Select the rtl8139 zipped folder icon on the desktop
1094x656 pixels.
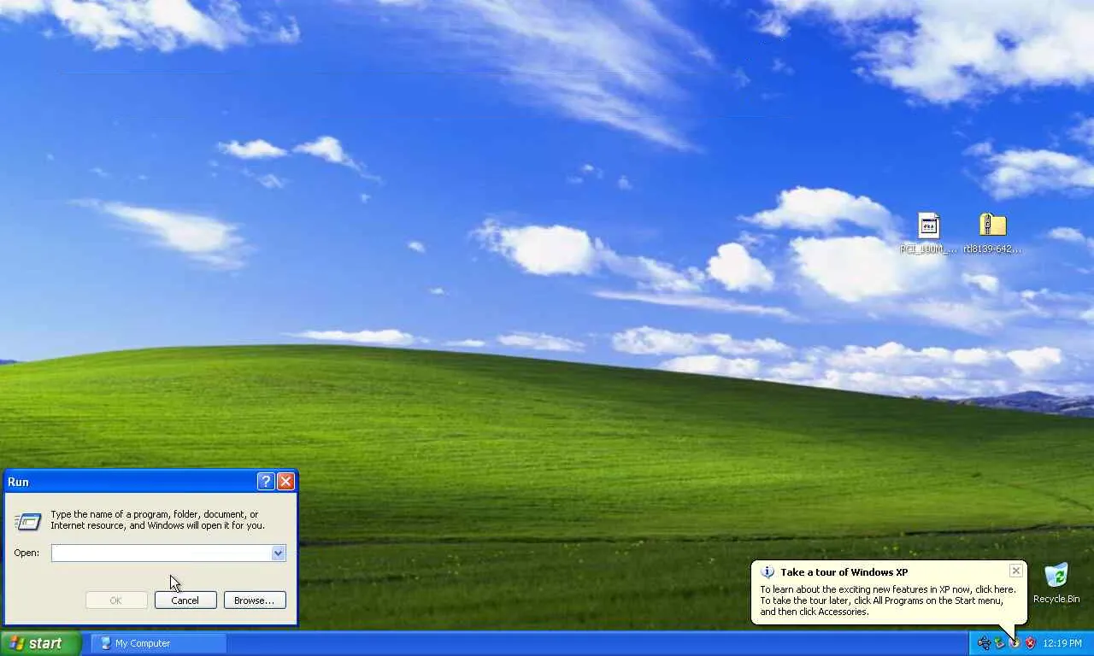coord(992,225)
